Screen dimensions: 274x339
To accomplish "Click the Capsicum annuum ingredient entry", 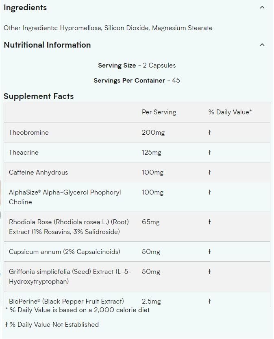I will tap(64, 252).
